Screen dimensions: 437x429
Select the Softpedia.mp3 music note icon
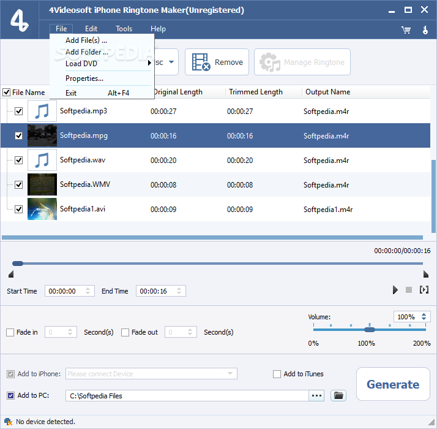[x=42, y=111]
